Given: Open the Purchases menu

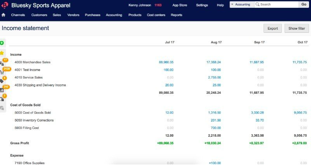Looking at the screenshot, I should click(92, 15).
